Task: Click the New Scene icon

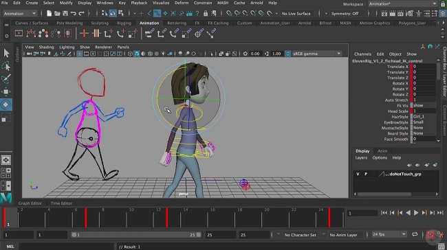Action: pyautogui.click(x=49, y=13)
